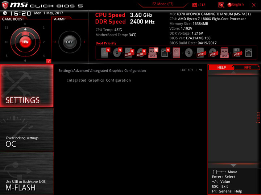Switch to EZ Mode (F7)
Screen dimensions: 261x195
tap(163, 4)
